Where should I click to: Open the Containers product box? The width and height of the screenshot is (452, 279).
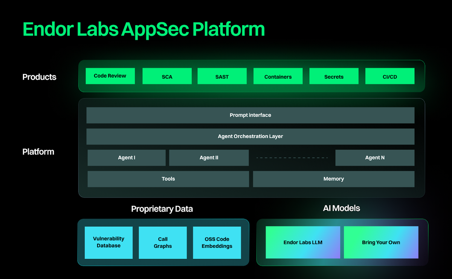coord(278,76)
